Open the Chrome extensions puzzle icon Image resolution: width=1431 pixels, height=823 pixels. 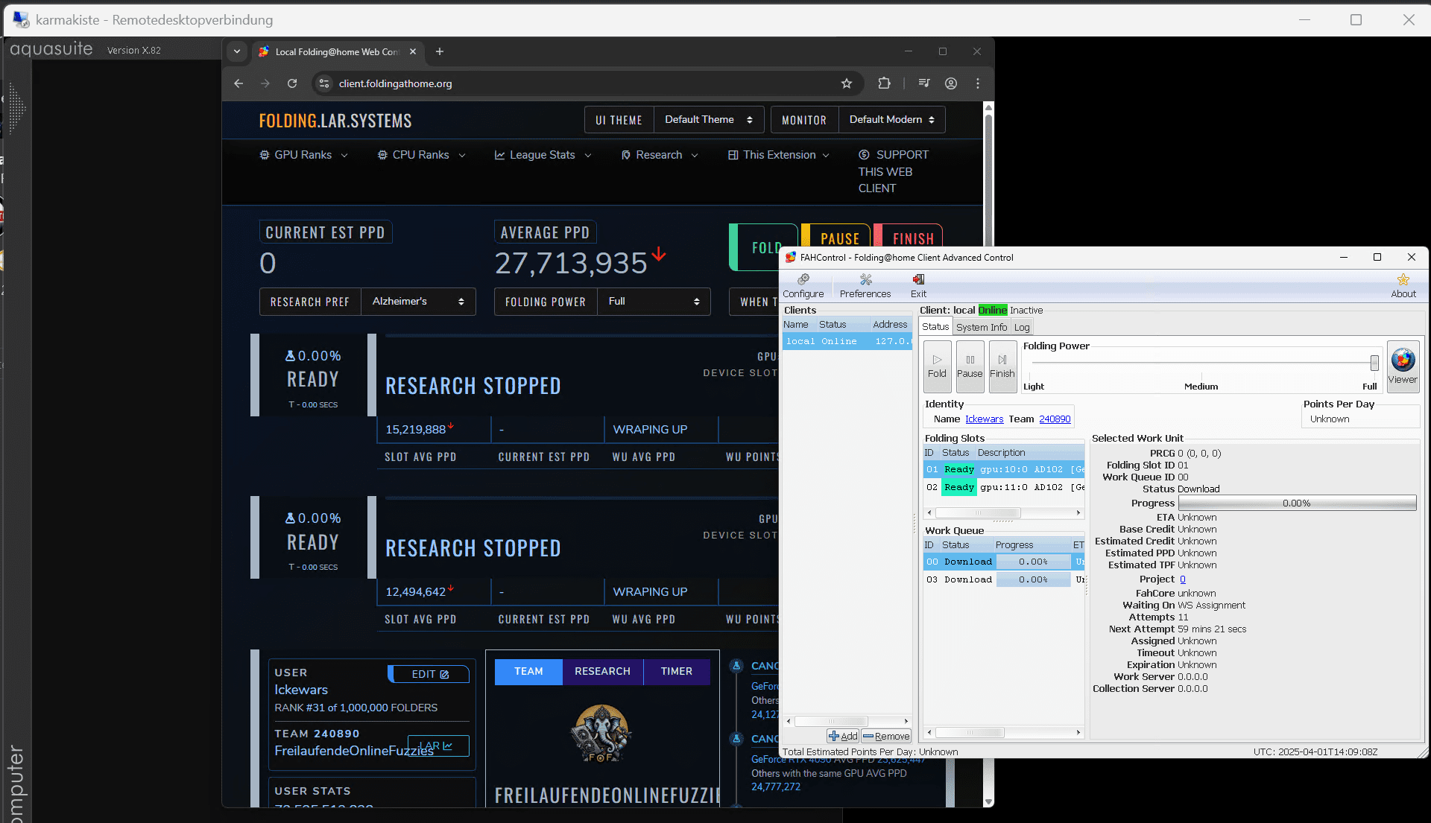click(885, 83)
